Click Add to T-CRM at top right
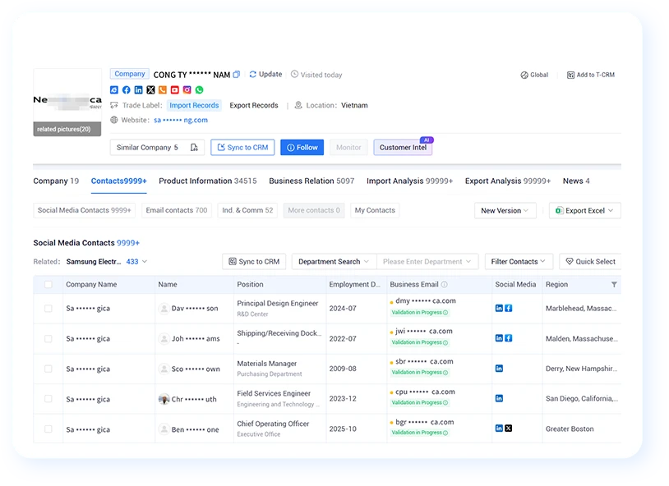This screenshot has height=486, width=669. pyautogui.click(x=591, y=75)
